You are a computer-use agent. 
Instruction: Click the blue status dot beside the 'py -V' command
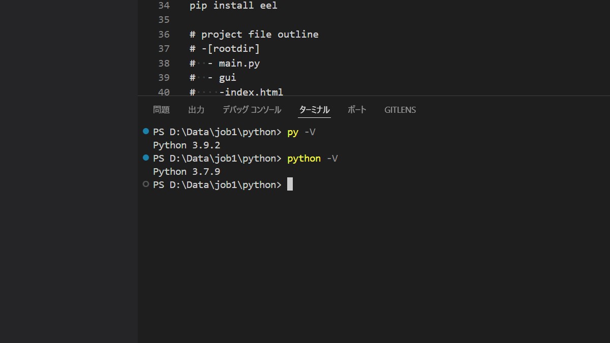(146, 131)
